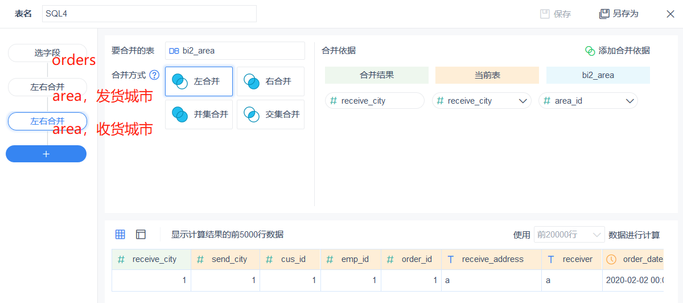This screenshot has height=303, width=683.
Task: Select the first 左右合并 step
Action: 47,87
